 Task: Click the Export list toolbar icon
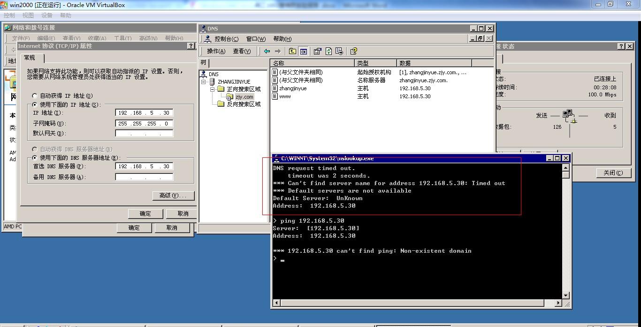point(339,51)
